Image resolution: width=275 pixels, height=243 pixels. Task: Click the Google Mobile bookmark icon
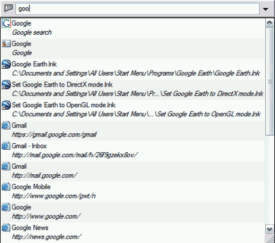click(6, 187)
